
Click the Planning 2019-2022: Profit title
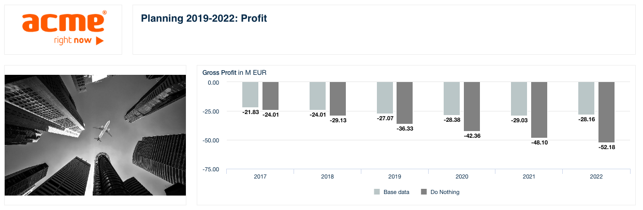click(x=203, y=19)
